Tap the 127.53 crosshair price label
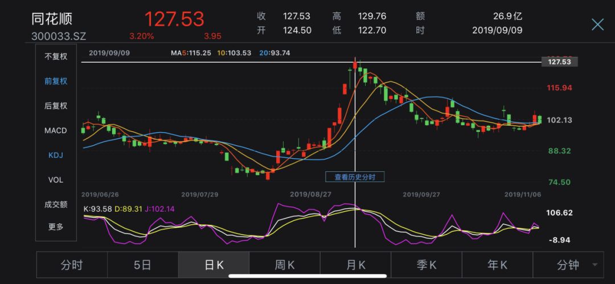The height and width of the screenshot is (284, 615). 560,61
